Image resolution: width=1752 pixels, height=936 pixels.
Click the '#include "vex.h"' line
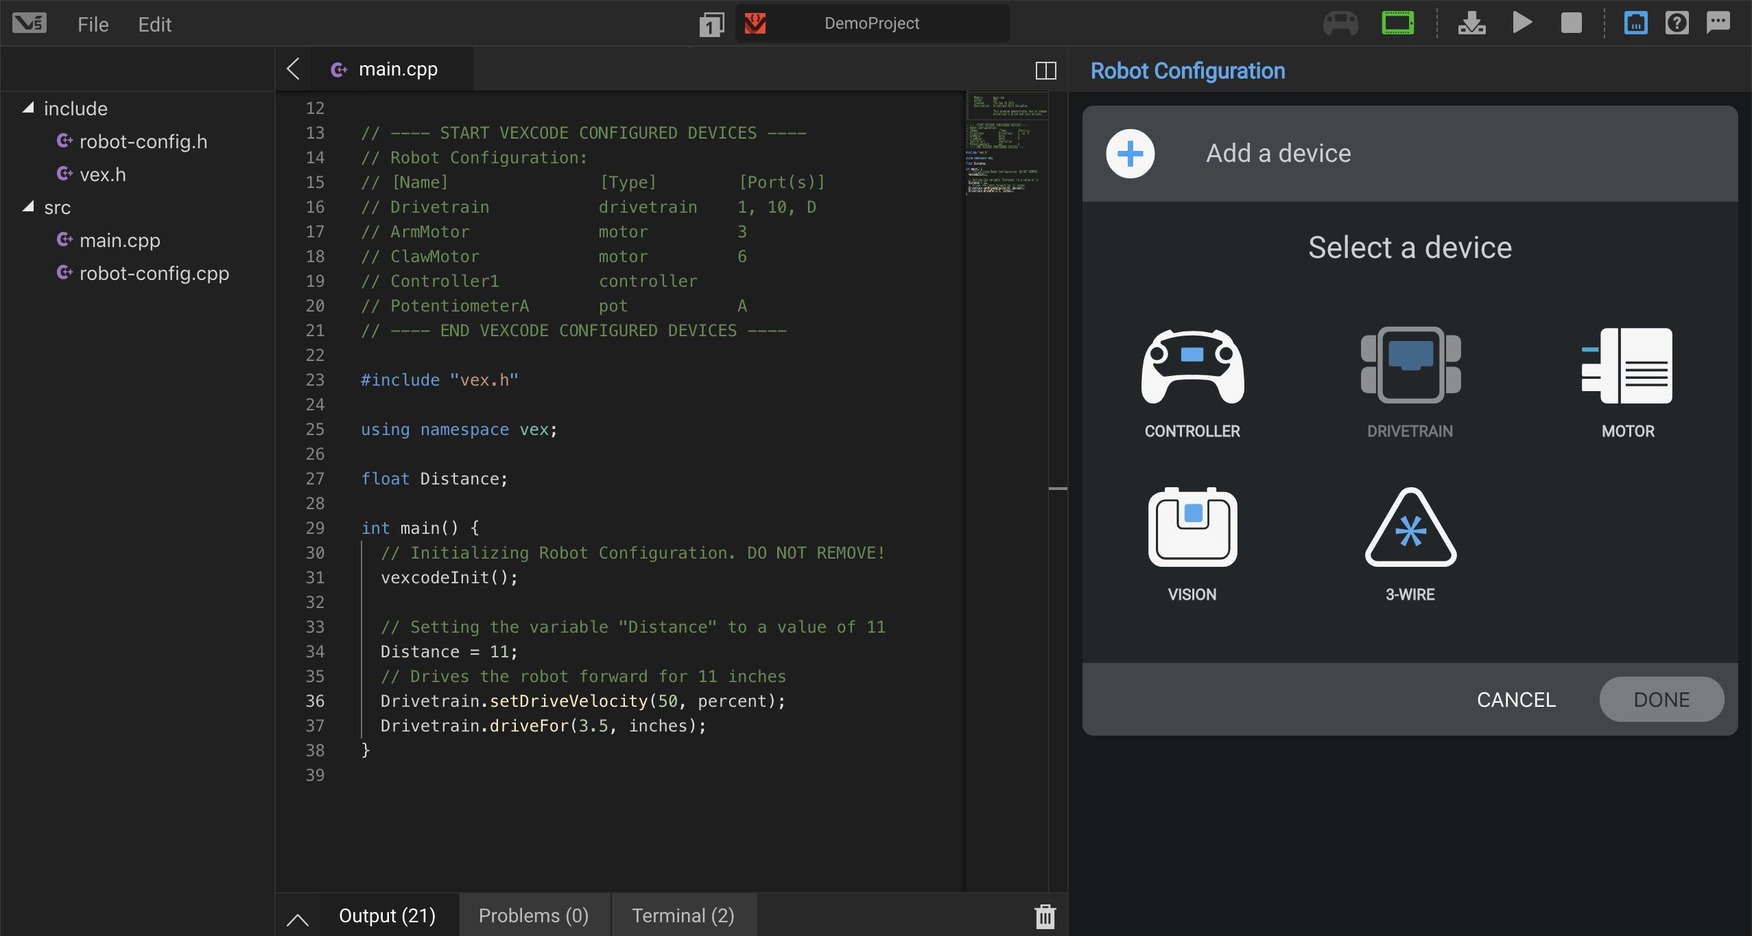[x=440, y=380]
